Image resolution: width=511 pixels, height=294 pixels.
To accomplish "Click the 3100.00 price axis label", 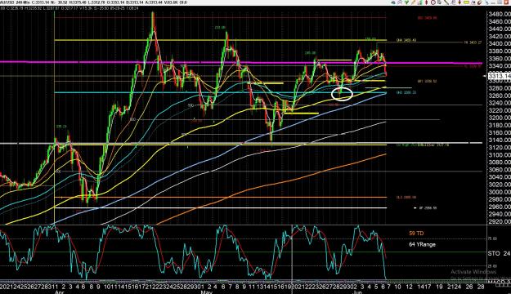I will [500, 155].
